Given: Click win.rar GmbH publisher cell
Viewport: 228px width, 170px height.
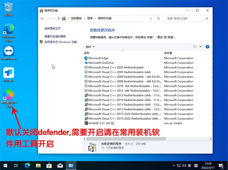Looking at the screenshot, I should tap(173, 123).
